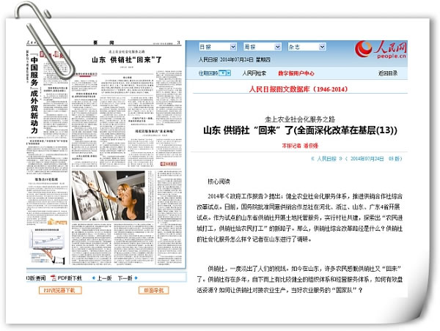The image size is (440, 331).
Task: Go to 上一版 previous edition page
Action: pos(104,278)
